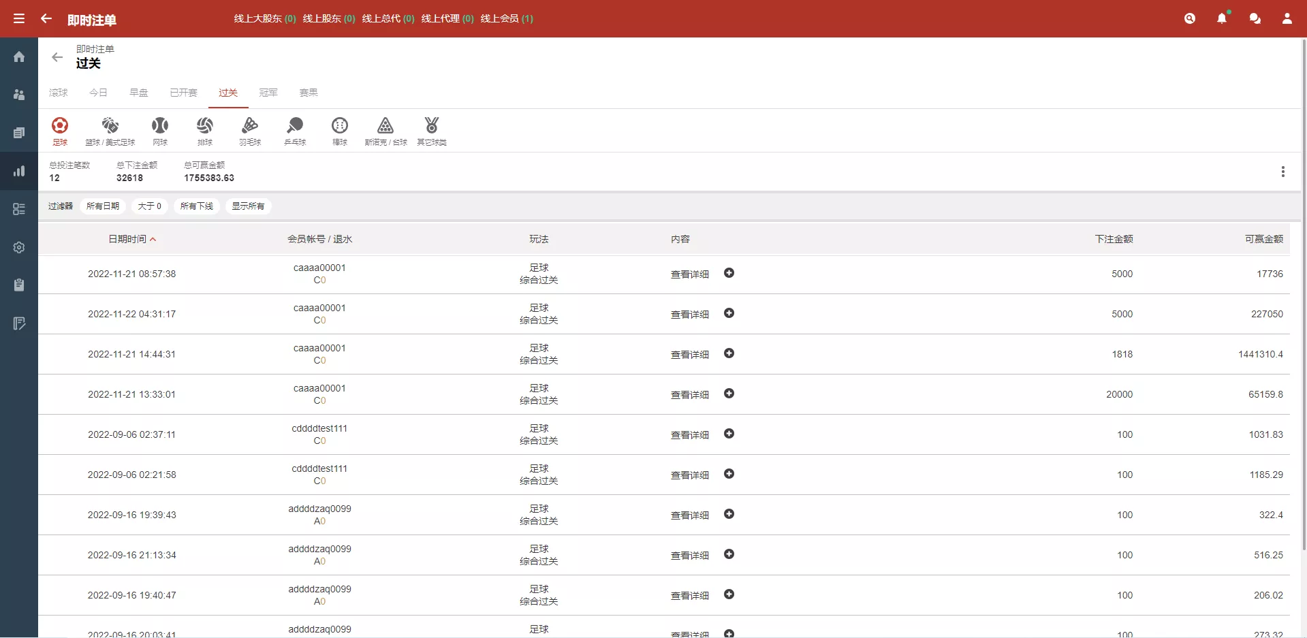Select the 网球 tennis icon
The height and width of the screenshot is (638, 1307).
(x=160, y=131)
